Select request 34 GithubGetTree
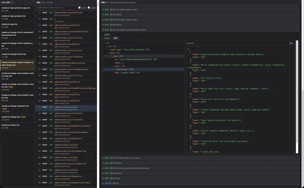This screenshot has width=304, height=188. (66, 152)
